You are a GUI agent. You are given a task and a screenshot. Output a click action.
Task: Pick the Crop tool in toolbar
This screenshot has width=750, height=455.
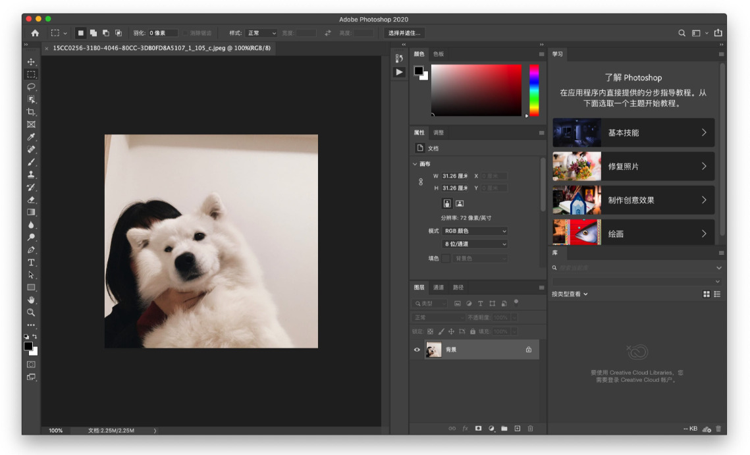click(31, 112)
